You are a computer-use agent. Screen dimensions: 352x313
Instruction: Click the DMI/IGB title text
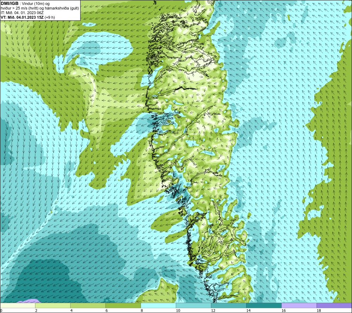(10, 4)
